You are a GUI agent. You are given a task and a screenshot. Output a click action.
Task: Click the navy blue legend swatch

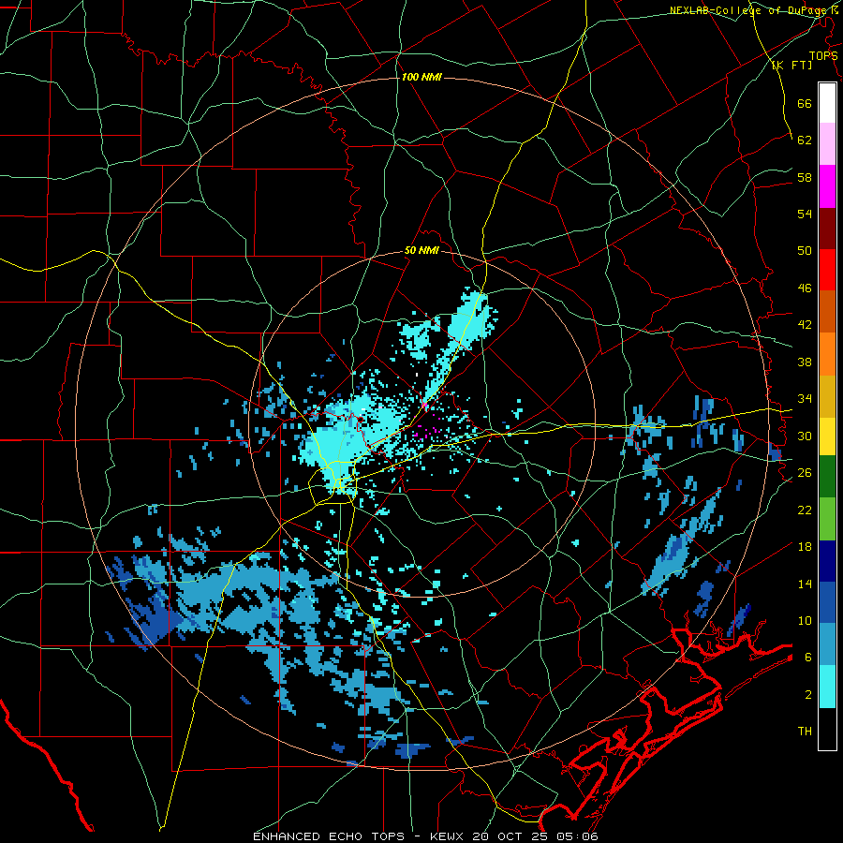coord(827,561)
